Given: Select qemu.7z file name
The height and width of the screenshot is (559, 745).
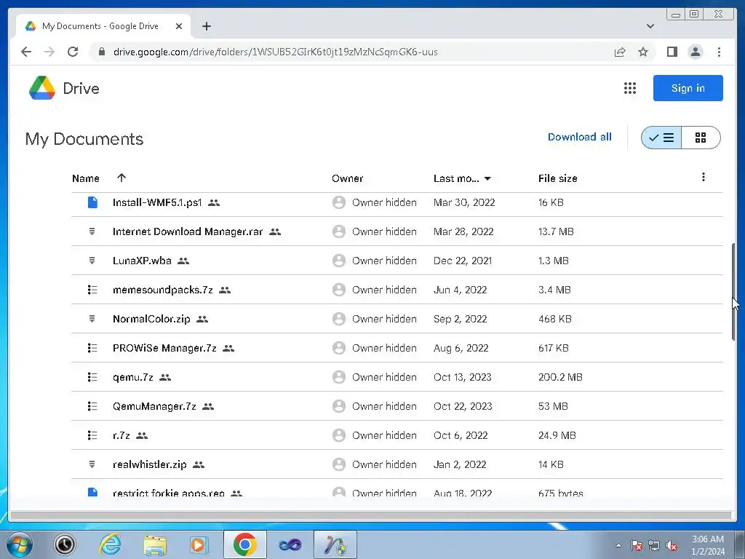Looking at the screenshot, I should pos(133,377).
